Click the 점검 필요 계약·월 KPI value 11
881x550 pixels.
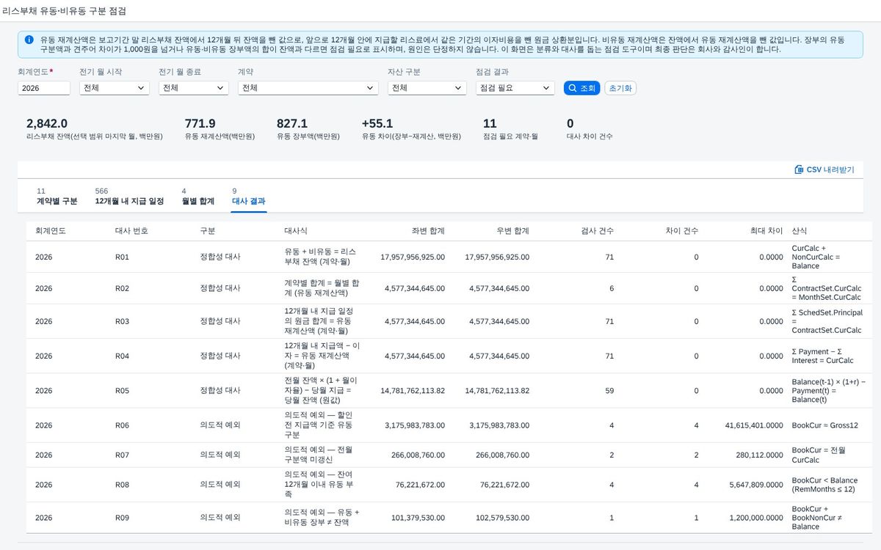pyautogui.click(x=490, y=123)
